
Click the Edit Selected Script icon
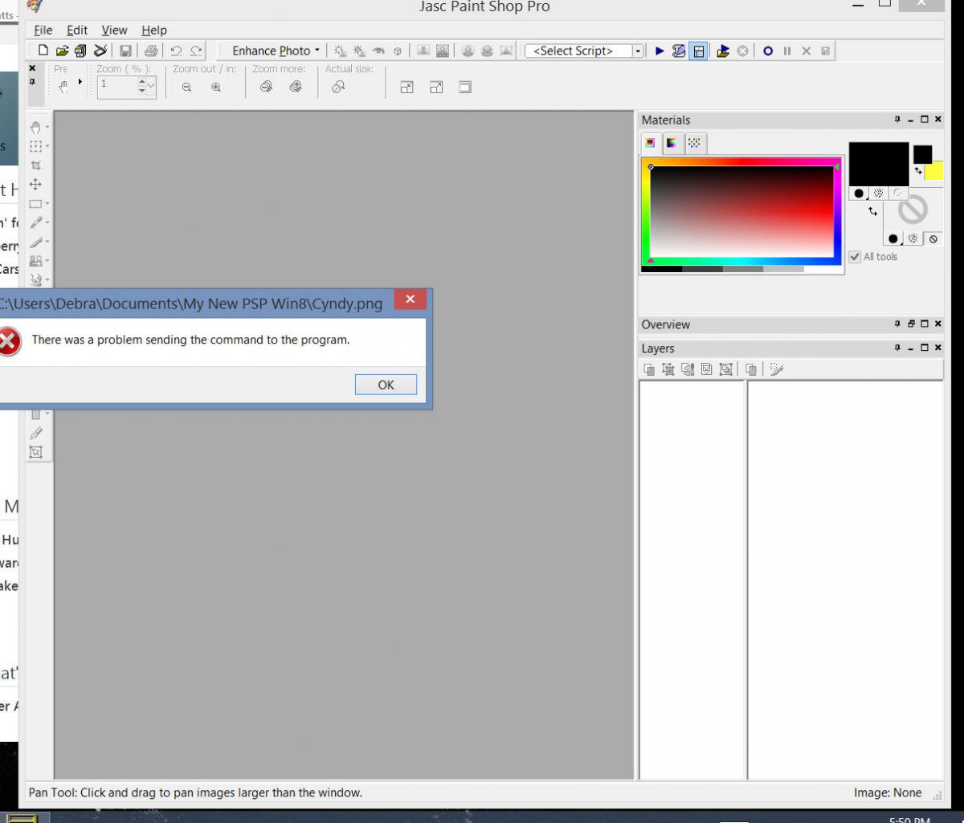pos(679,51)
